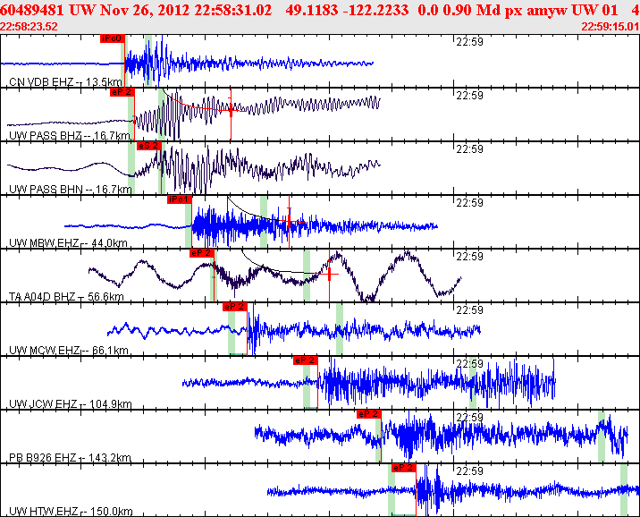Click the iPc1 pick flag on MBW trace
The image size is (640, 517).
point(179,199)
